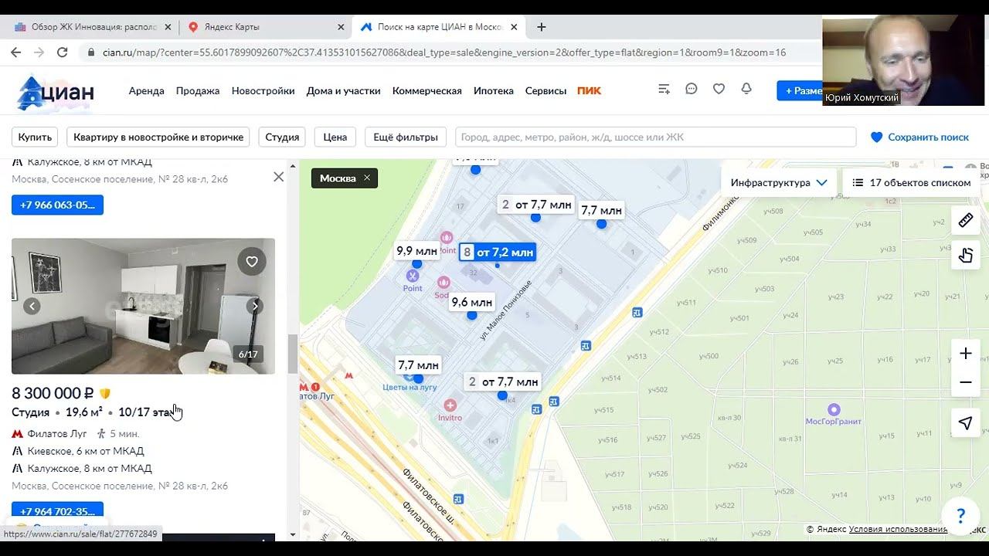Open the studio apartment photo
The image size is (989, 556).
coord(143,306)
